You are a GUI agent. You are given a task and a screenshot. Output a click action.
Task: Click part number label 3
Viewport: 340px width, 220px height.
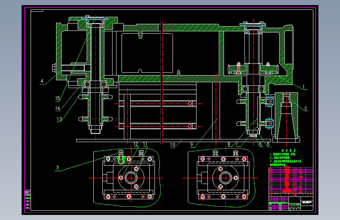(58, 168)
